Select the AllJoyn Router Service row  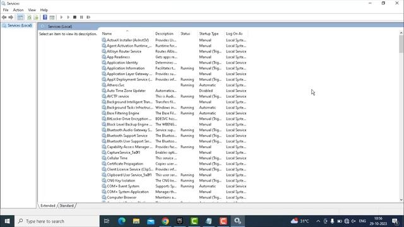click(x=174, y=52)
